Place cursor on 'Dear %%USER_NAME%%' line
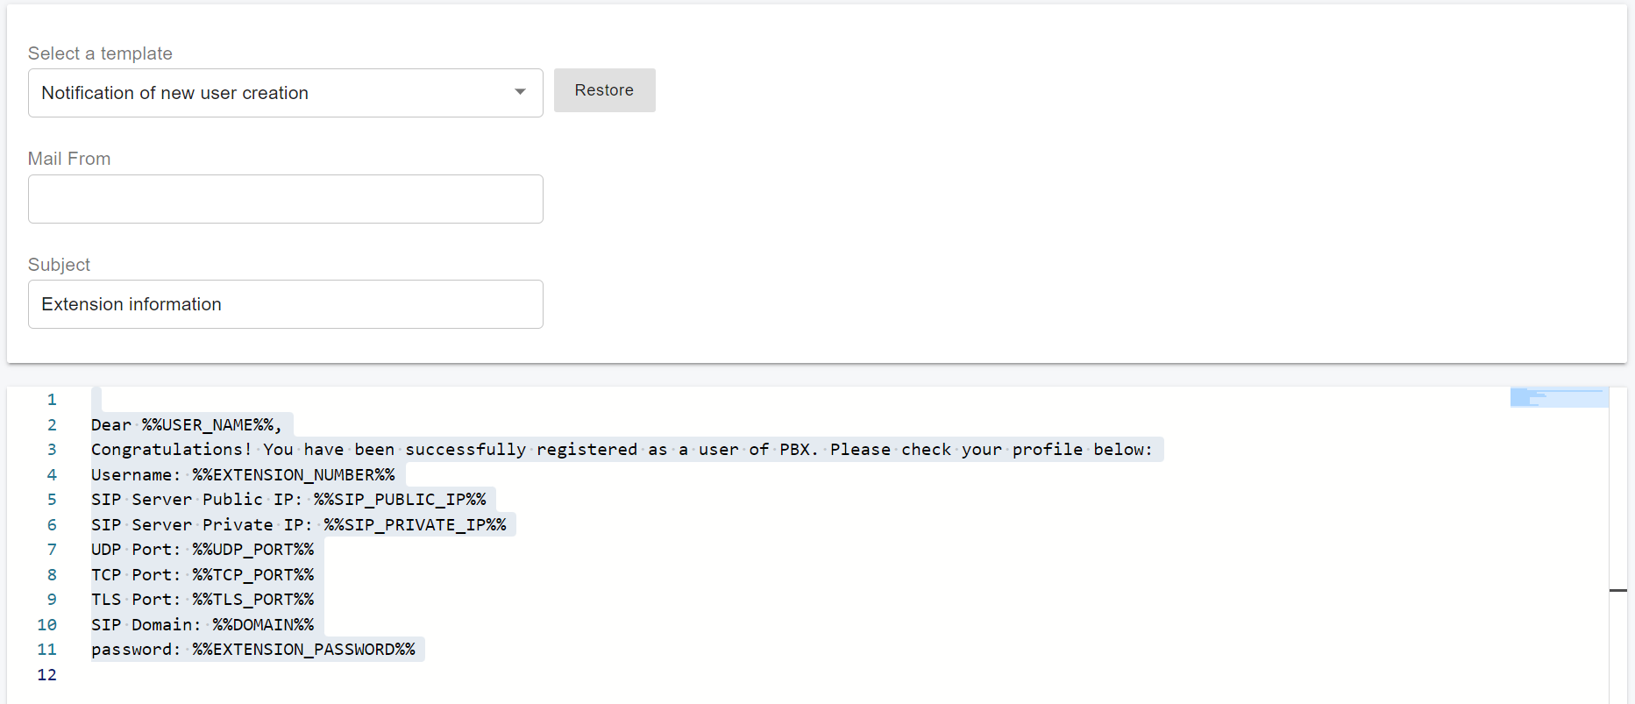The image size is (1635, 704). 186,425
